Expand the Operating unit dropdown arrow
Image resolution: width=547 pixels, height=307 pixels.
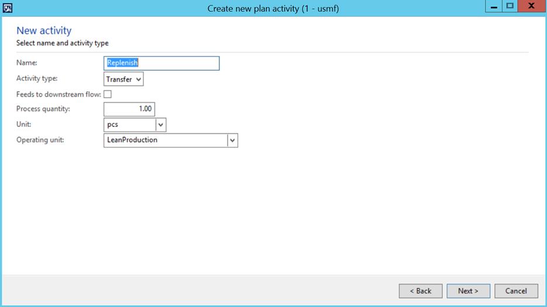tap(233, 140)
